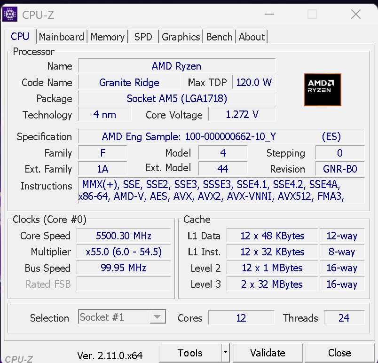Screen dimensions: 378x363
Task: Click the '(ES)' engineering sample tag
Action: (x=331, y=137)
